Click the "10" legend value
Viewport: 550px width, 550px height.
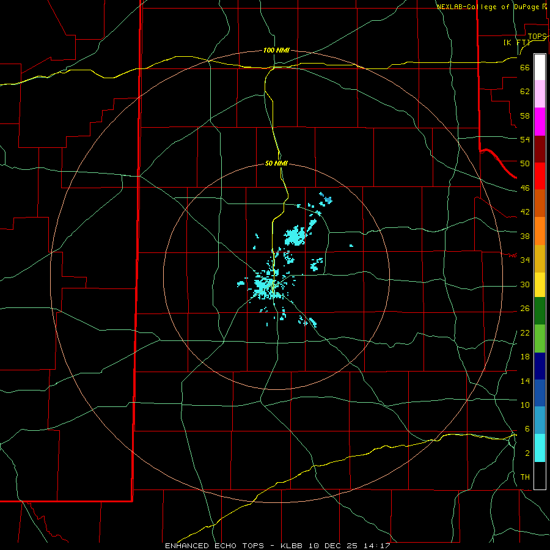click(x=525, y=405)
